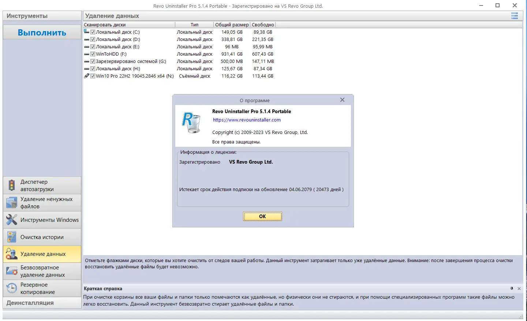Click the resize grip in the status bar corner
The image size is (527, 321).
click(x=521, y=316)
